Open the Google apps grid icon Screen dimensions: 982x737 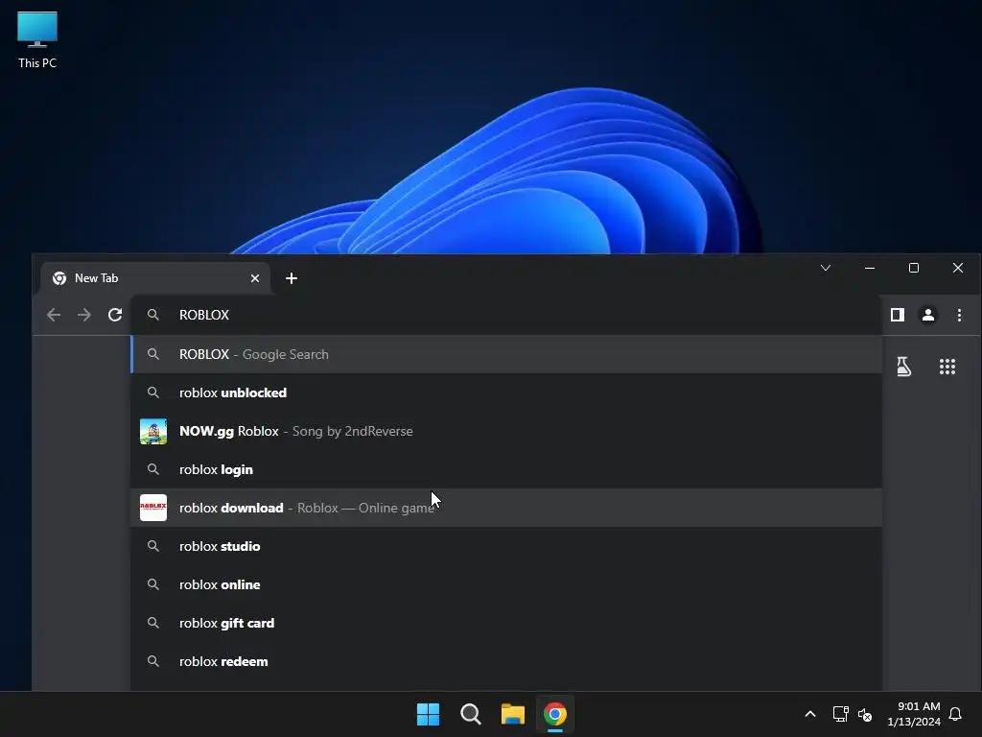click(x=947, y=367)
